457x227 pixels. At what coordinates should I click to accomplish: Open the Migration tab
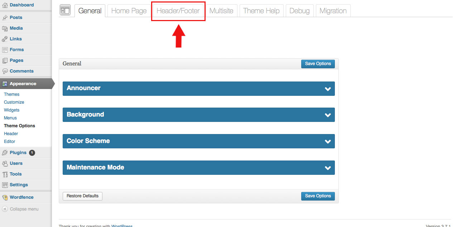click(333, 11)
